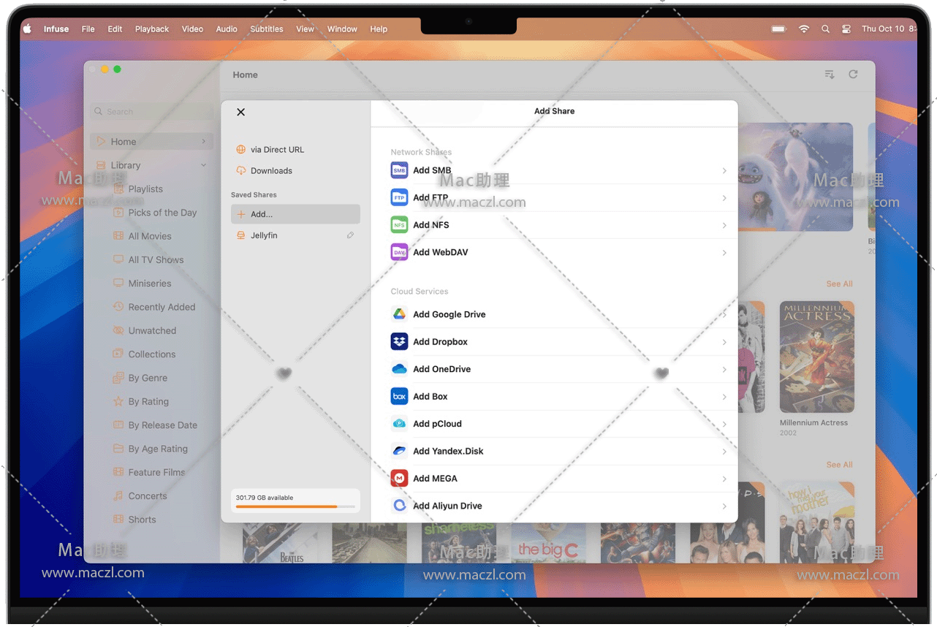This screenshot has width=937, height=627.
Task: Collapse the Library section in sidebar
Action: (203, 165)
